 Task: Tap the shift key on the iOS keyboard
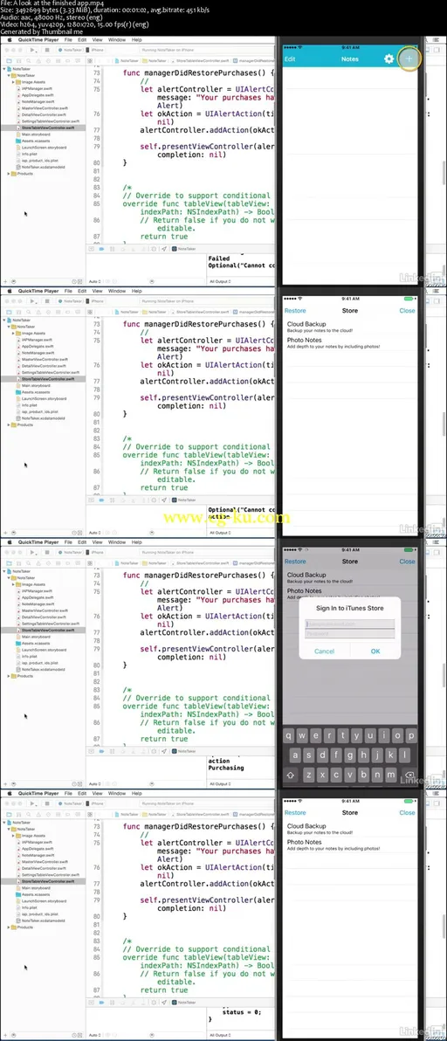(x=291, y=775)
